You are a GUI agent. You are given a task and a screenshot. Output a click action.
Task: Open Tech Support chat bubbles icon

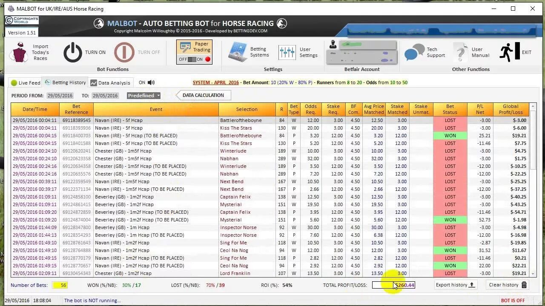click(x=414, y=52)
